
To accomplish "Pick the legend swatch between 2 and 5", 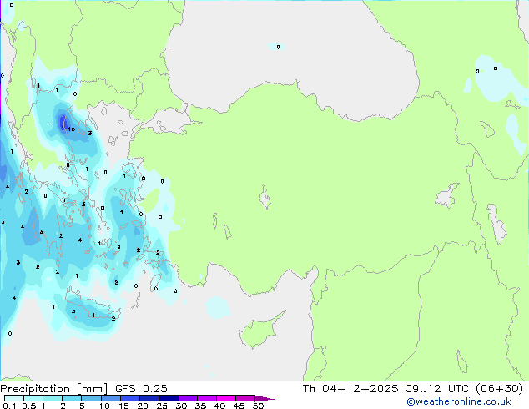I will click(72, 398).
